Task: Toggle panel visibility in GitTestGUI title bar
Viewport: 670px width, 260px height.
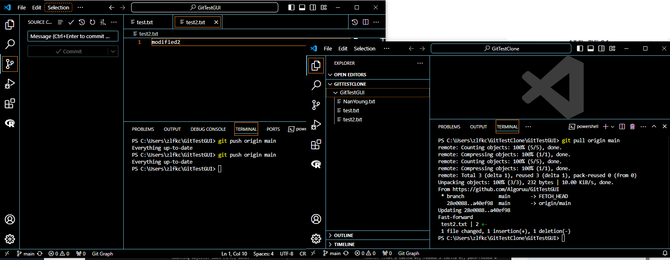Action: point(302,7)
